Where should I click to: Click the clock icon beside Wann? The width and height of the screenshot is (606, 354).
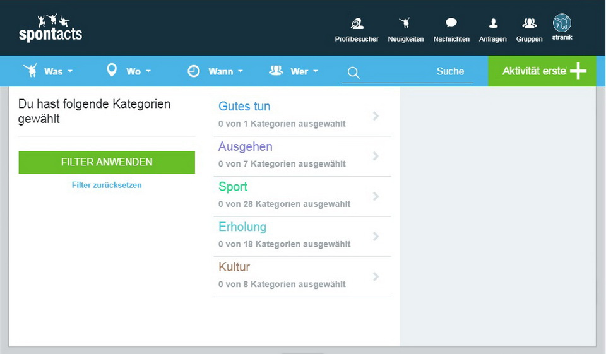[194, 71]
